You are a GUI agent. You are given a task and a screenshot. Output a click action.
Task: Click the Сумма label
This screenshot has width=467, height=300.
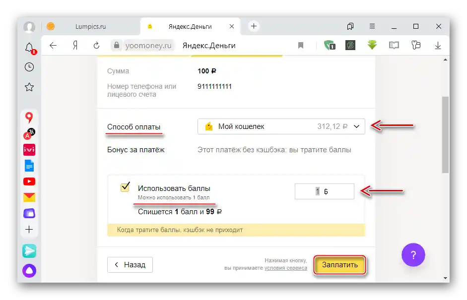click(x=118, y=71)
